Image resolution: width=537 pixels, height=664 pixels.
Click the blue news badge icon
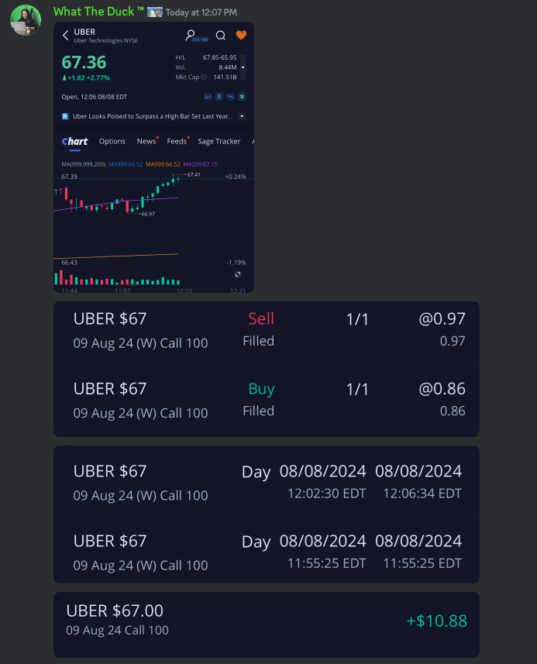(x=65, y=116)
